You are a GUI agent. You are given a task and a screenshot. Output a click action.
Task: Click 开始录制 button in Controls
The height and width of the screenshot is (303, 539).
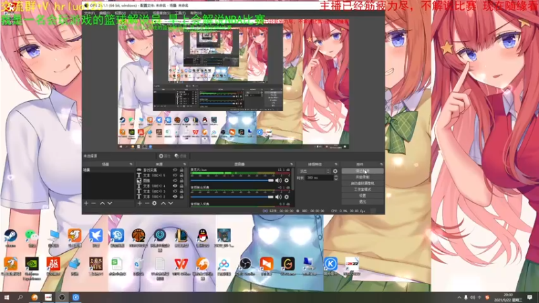(362, 177)
